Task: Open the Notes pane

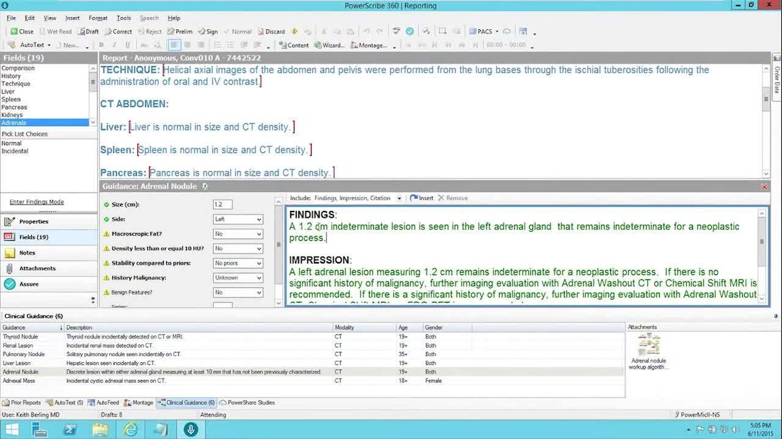Action: click(48, 252)
